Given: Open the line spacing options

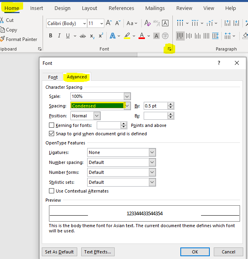Looking at the screenshot, I should pyautogui.click(x=230, y=36).
